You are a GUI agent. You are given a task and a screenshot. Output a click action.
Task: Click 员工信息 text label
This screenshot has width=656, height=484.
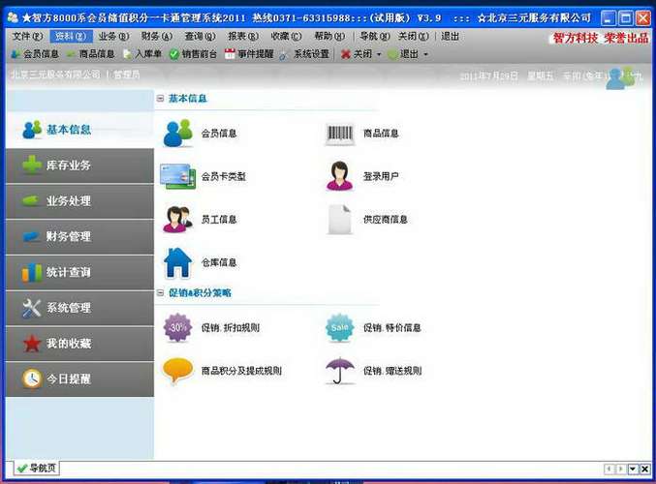pyautogui.click(x=219, y=220)
